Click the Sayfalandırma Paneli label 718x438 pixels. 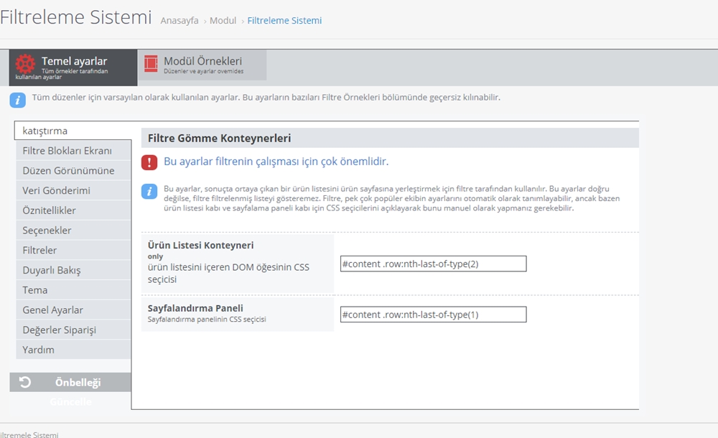coord(195,308)
